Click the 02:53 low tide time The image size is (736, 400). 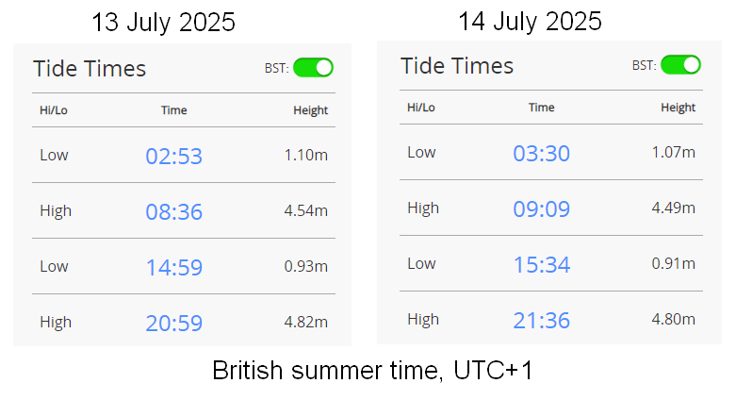(x=174, y=156)
